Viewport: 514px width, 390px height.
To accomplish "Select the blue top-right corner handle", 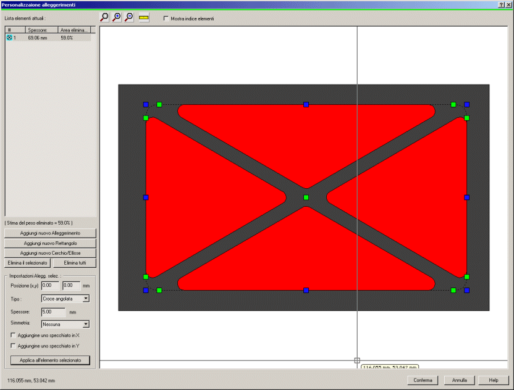I will 467,104.
